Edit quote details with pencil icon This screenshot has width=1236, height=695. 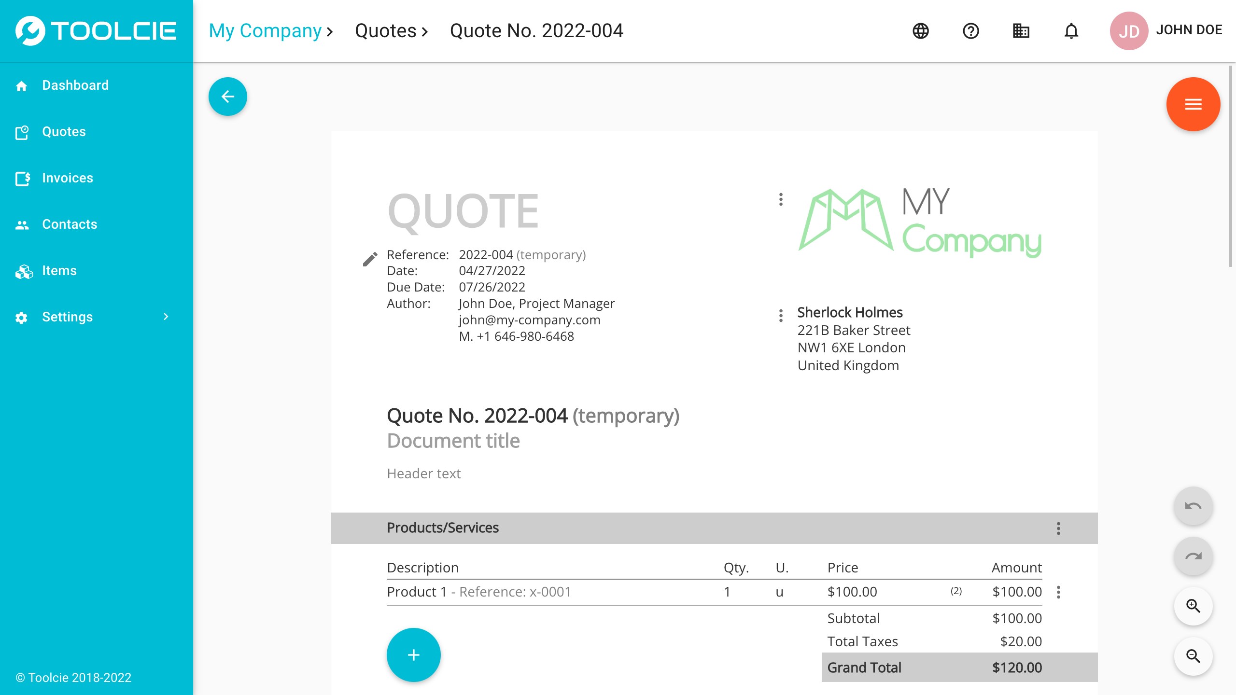click(370, 259)
